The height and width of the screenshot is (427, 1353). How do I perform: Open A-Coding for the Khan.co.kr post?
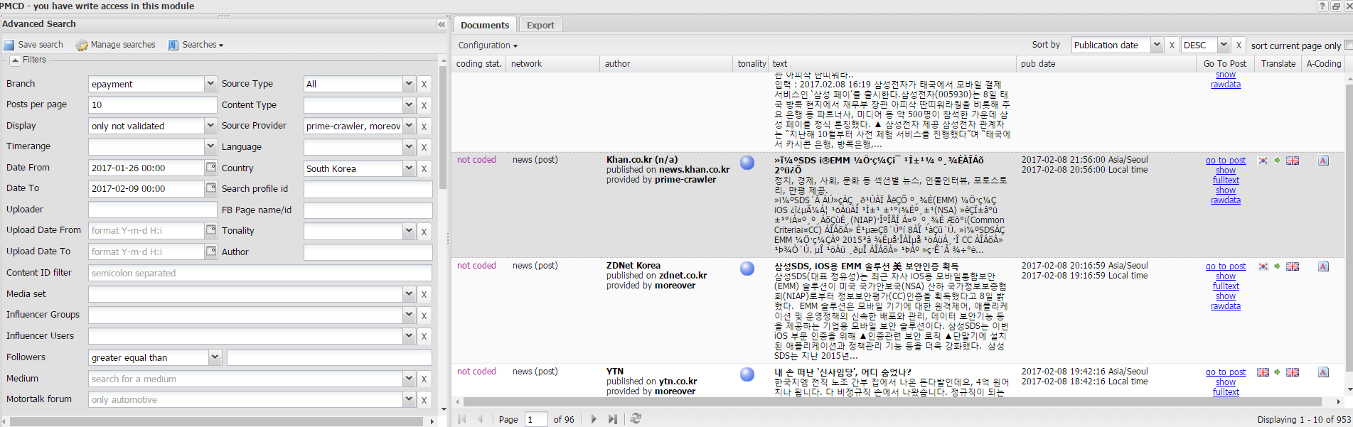1323,161
